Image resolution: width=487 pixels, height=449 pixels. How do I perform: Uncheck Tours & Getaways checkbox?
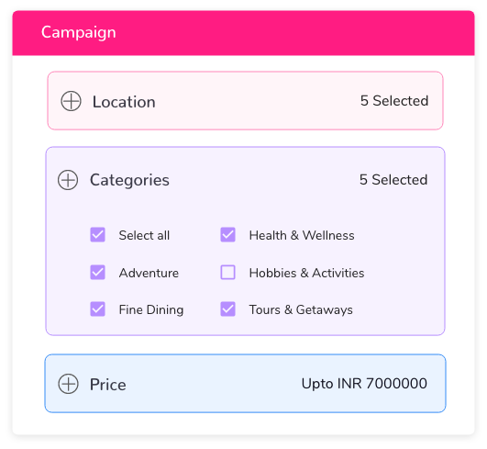coord(228,309)
